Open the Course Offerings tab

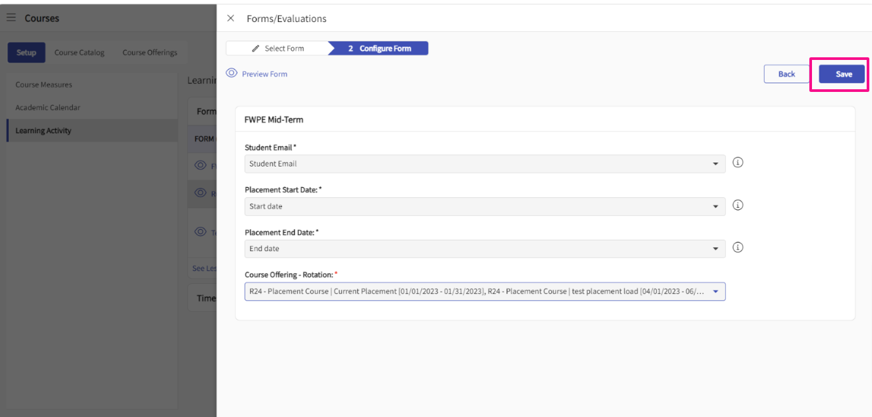150,53
